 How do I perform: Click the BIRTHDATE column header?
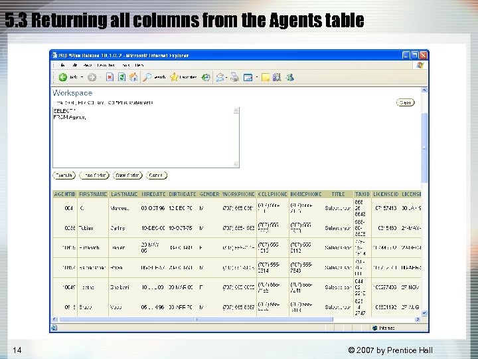click(x=183, y=194)
